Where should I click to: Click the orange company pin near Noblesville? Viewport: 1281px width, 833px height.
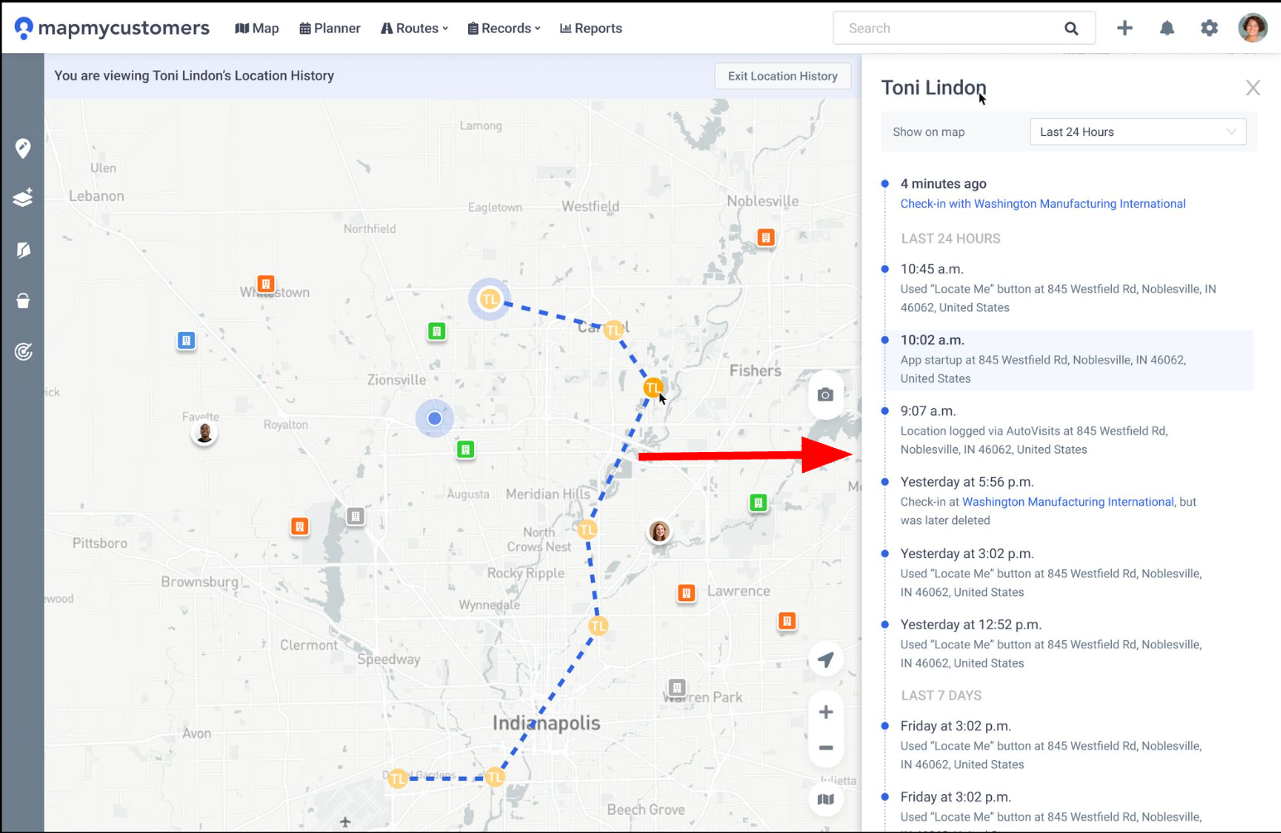pyautogui.click(x=766, y=238)
